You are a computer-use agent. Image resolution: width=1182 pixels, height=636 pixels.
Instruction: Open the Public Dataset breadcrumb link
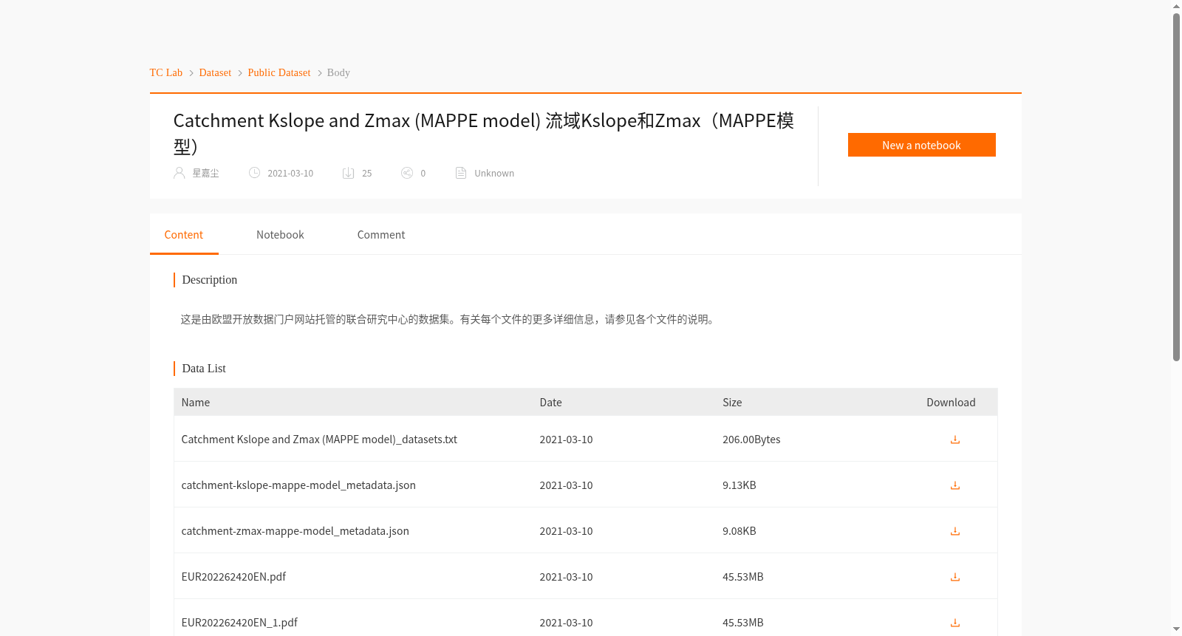[279, 72]
